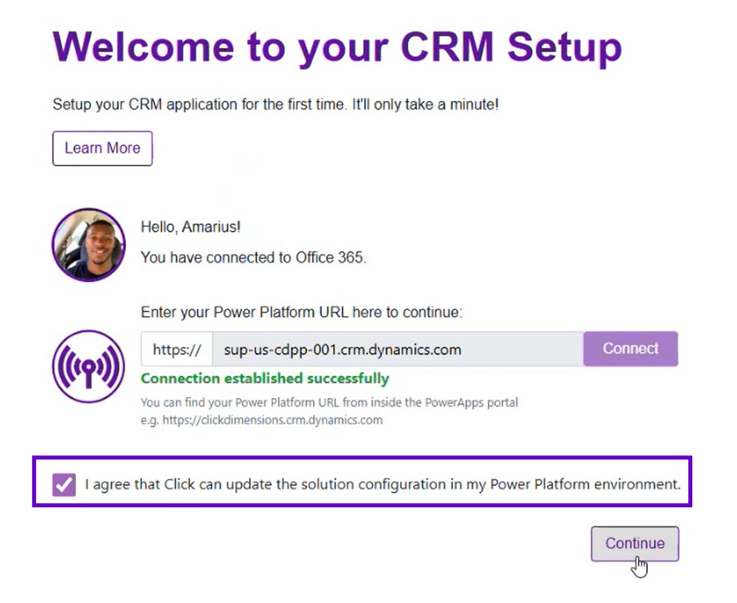Click 'You can find your Power Platform URL' hint

tap(330, 403)
